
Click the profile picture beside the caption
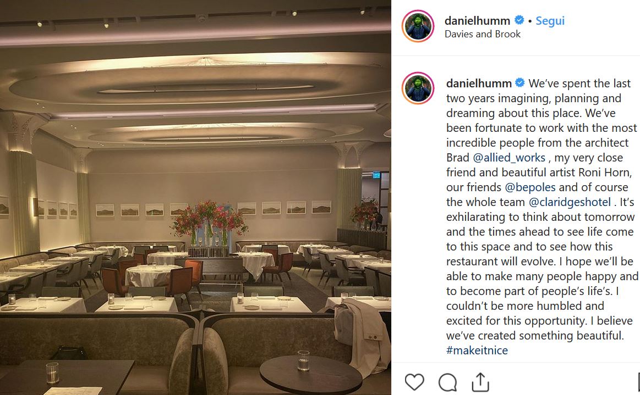click(x=418, y=88)
